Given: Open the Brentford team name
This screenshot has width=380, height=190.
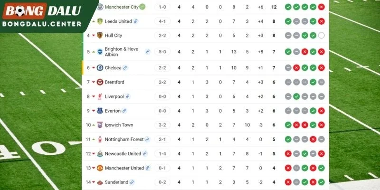Looking at the screenshot, I should [x=114, y=82].
